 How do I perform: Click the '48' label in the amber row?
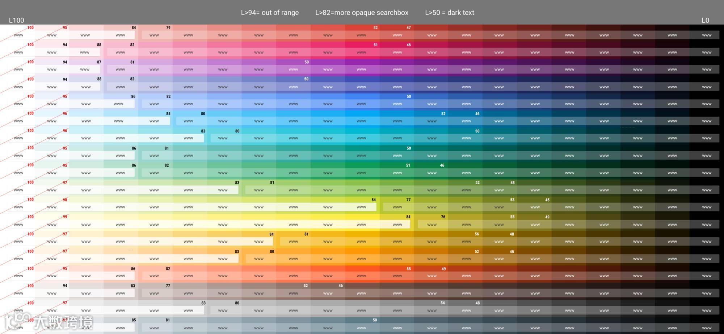[512, 234]
